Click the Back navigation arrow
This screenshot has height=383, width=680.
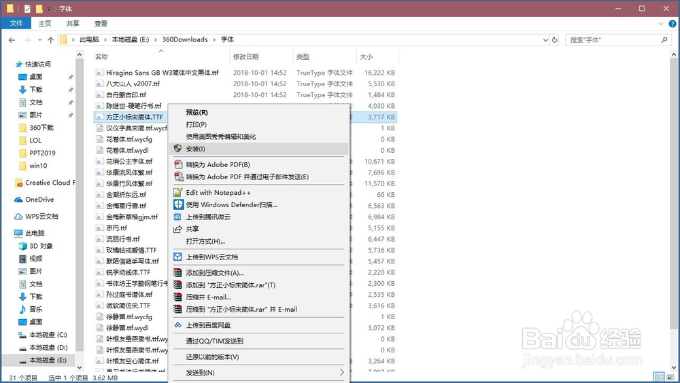click(x=12, y=40)
